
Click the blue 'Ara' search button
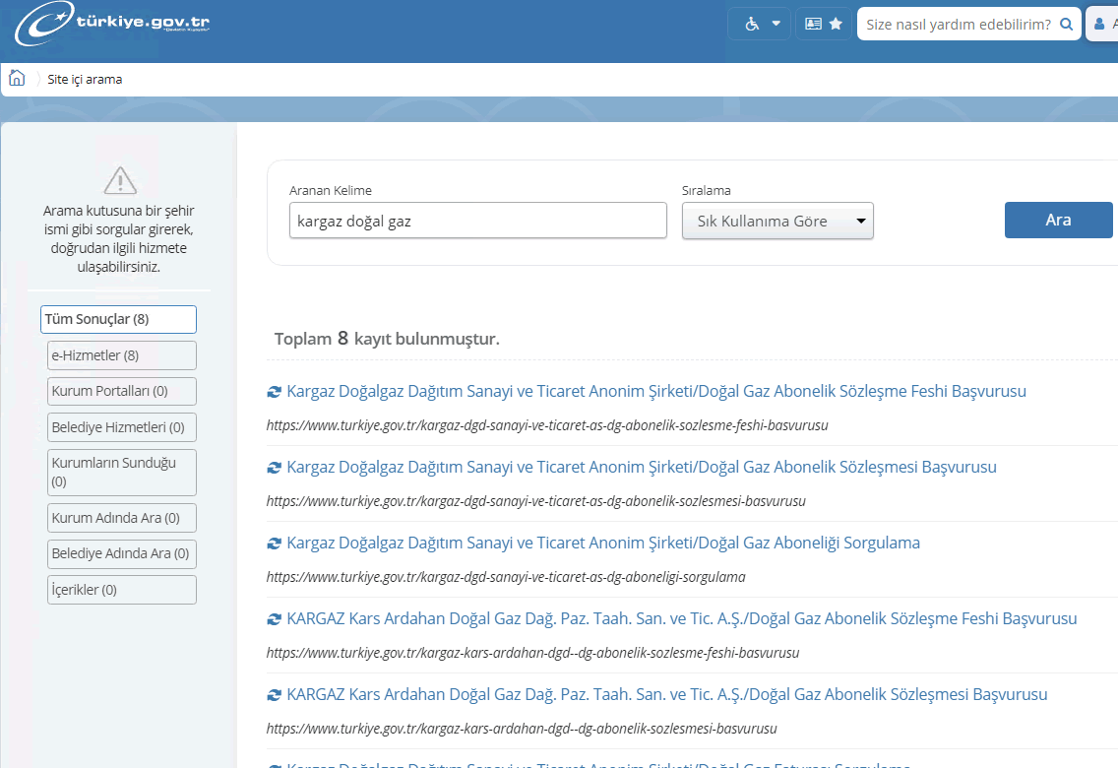point(1059,220)
